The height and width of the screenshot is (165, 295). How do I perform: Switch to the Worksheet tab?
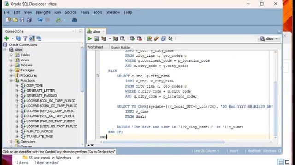pos(95,47)
